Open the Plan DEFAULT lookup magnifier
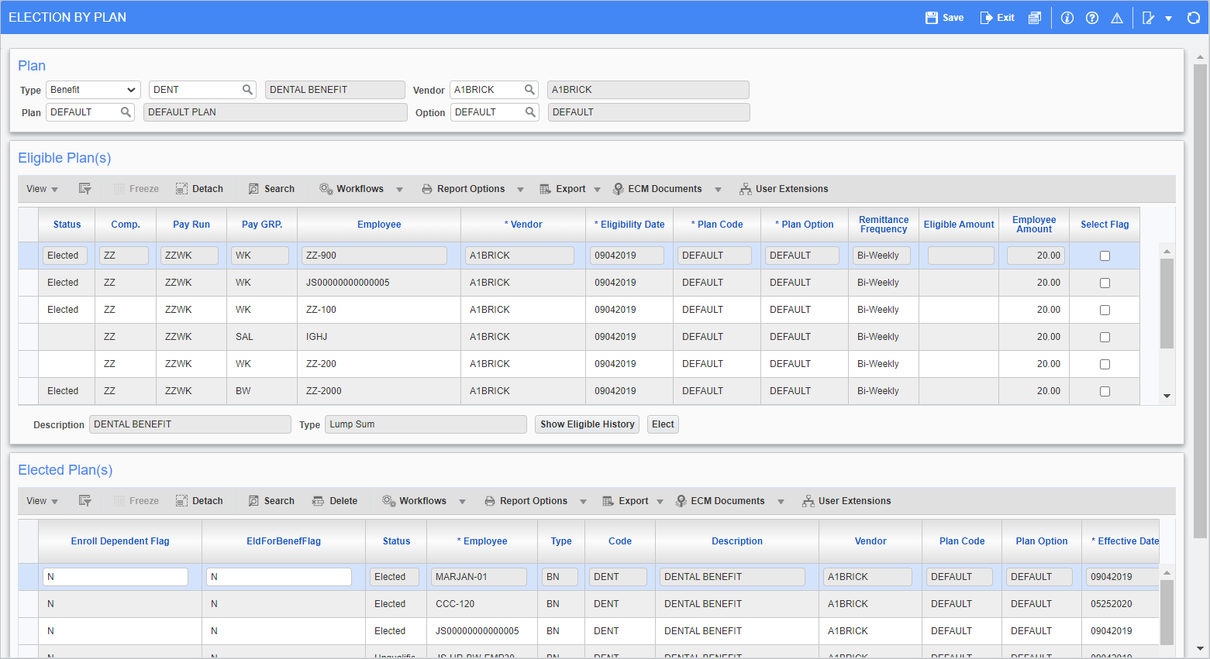This screenshot has width=1210, height=659. point(126,112)
